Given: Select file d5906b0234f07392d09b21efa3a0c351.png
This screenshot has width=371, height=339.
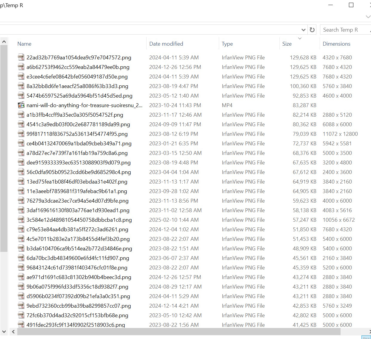Looking at the screenshot, I should tap(78, 296).
